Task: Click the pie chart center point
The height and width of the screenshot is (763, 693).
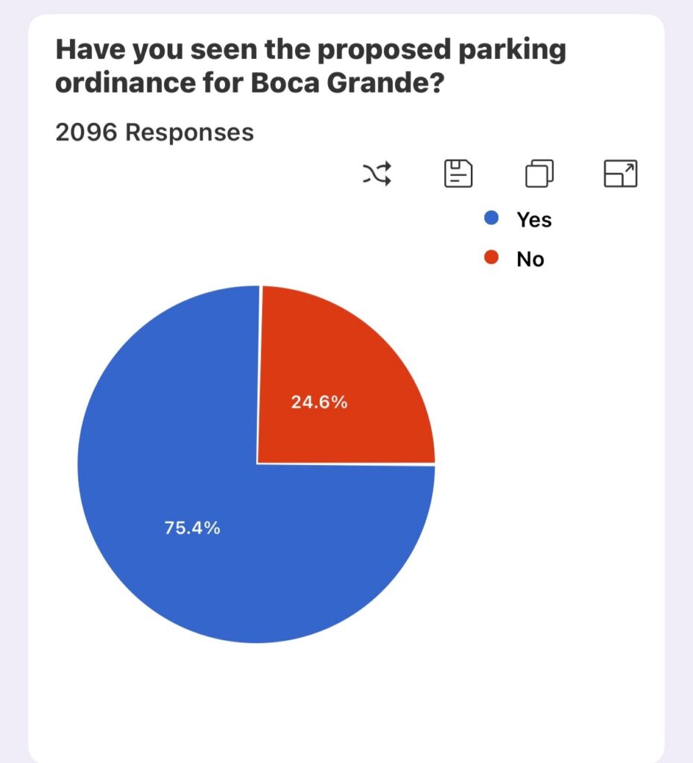Action: pyautogui.click(x=257, y=464)
